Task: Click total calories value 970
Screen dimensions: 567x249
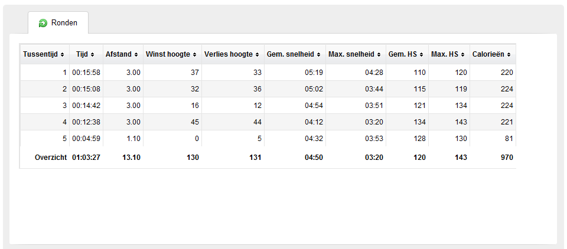Action: click(x=507, y=158)
